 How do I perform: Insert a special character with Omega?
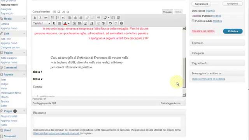pos(92,23)
